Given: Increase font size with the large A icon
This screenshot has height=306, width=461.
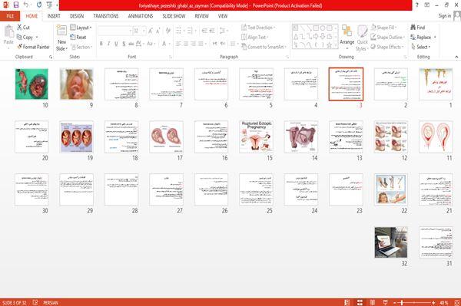Looking at the screenshot, I should [151, 31].
